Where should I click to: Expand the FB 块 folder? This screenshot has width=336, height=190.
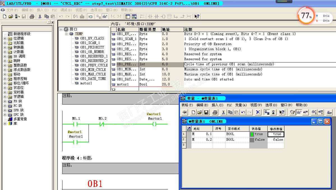(5, 101)
